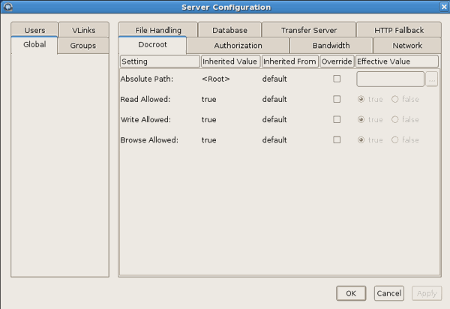Screen dimensions: 450x309
Task: Click the Apply button
Action: 427,293
